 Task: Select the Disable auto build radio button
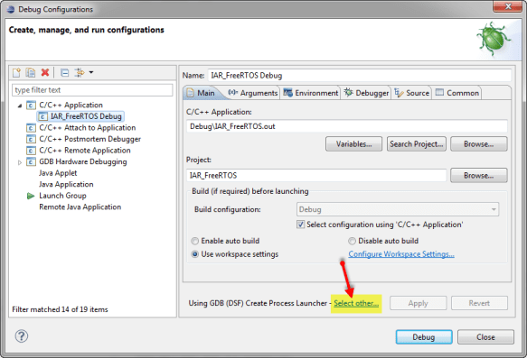tap(352, 241)
